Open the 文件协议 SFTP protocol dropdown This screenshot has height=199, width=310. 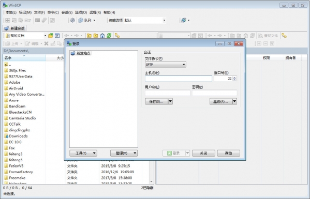coord(166,65)
